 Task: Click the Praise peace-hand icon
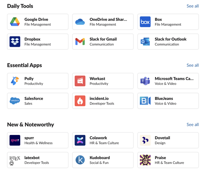[145, 160]
